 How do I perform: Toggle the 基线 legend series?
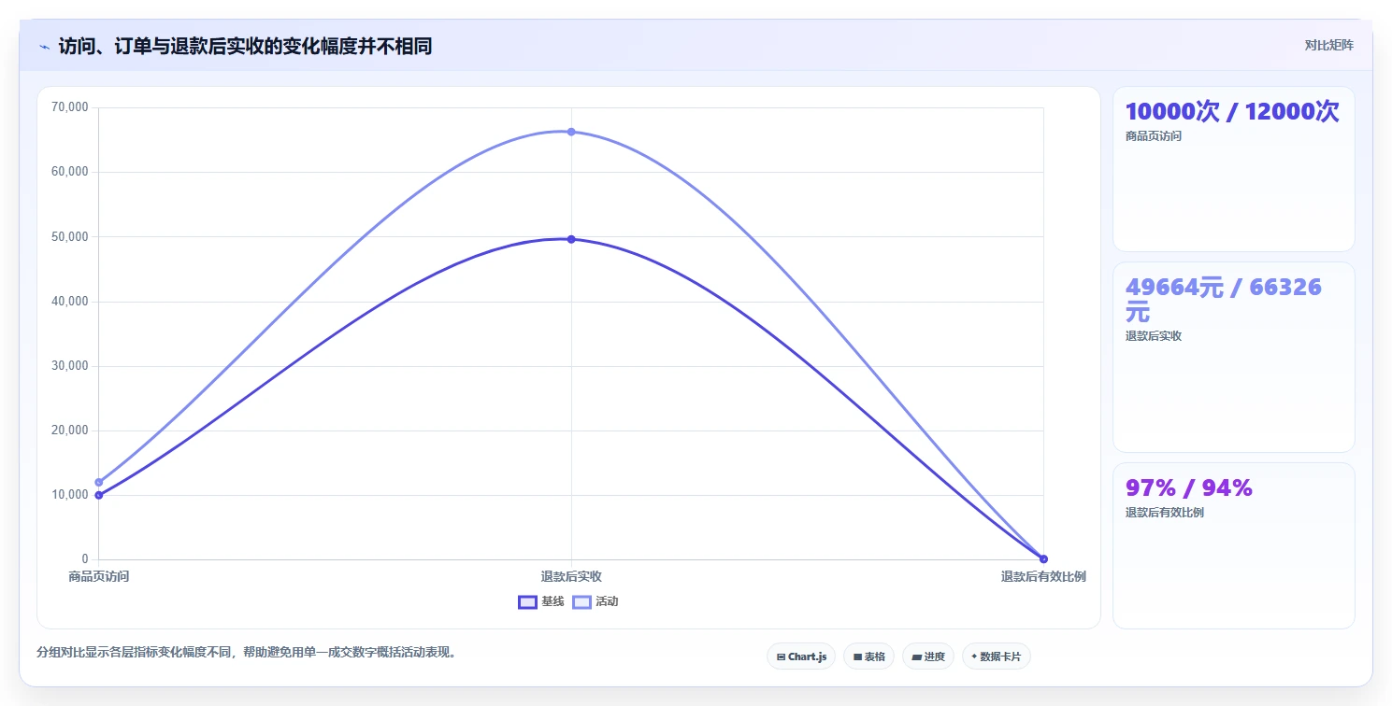click(541, 601)
